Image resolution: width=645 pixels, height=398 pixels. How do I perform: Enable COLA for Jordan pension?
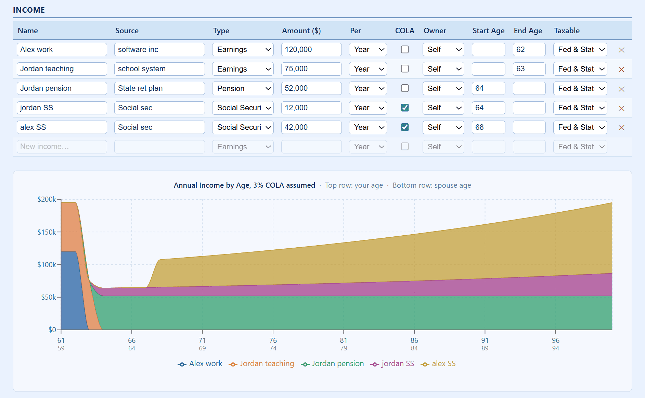[x=405, y=88]
